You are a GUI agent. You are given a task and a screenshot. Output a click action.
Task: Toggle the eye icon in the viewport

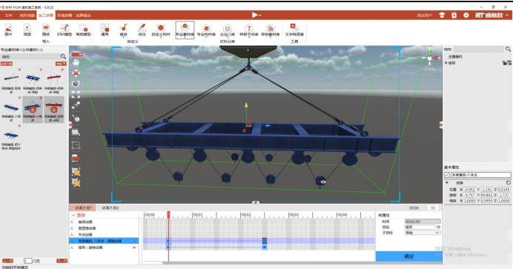(x=323, y=182)
